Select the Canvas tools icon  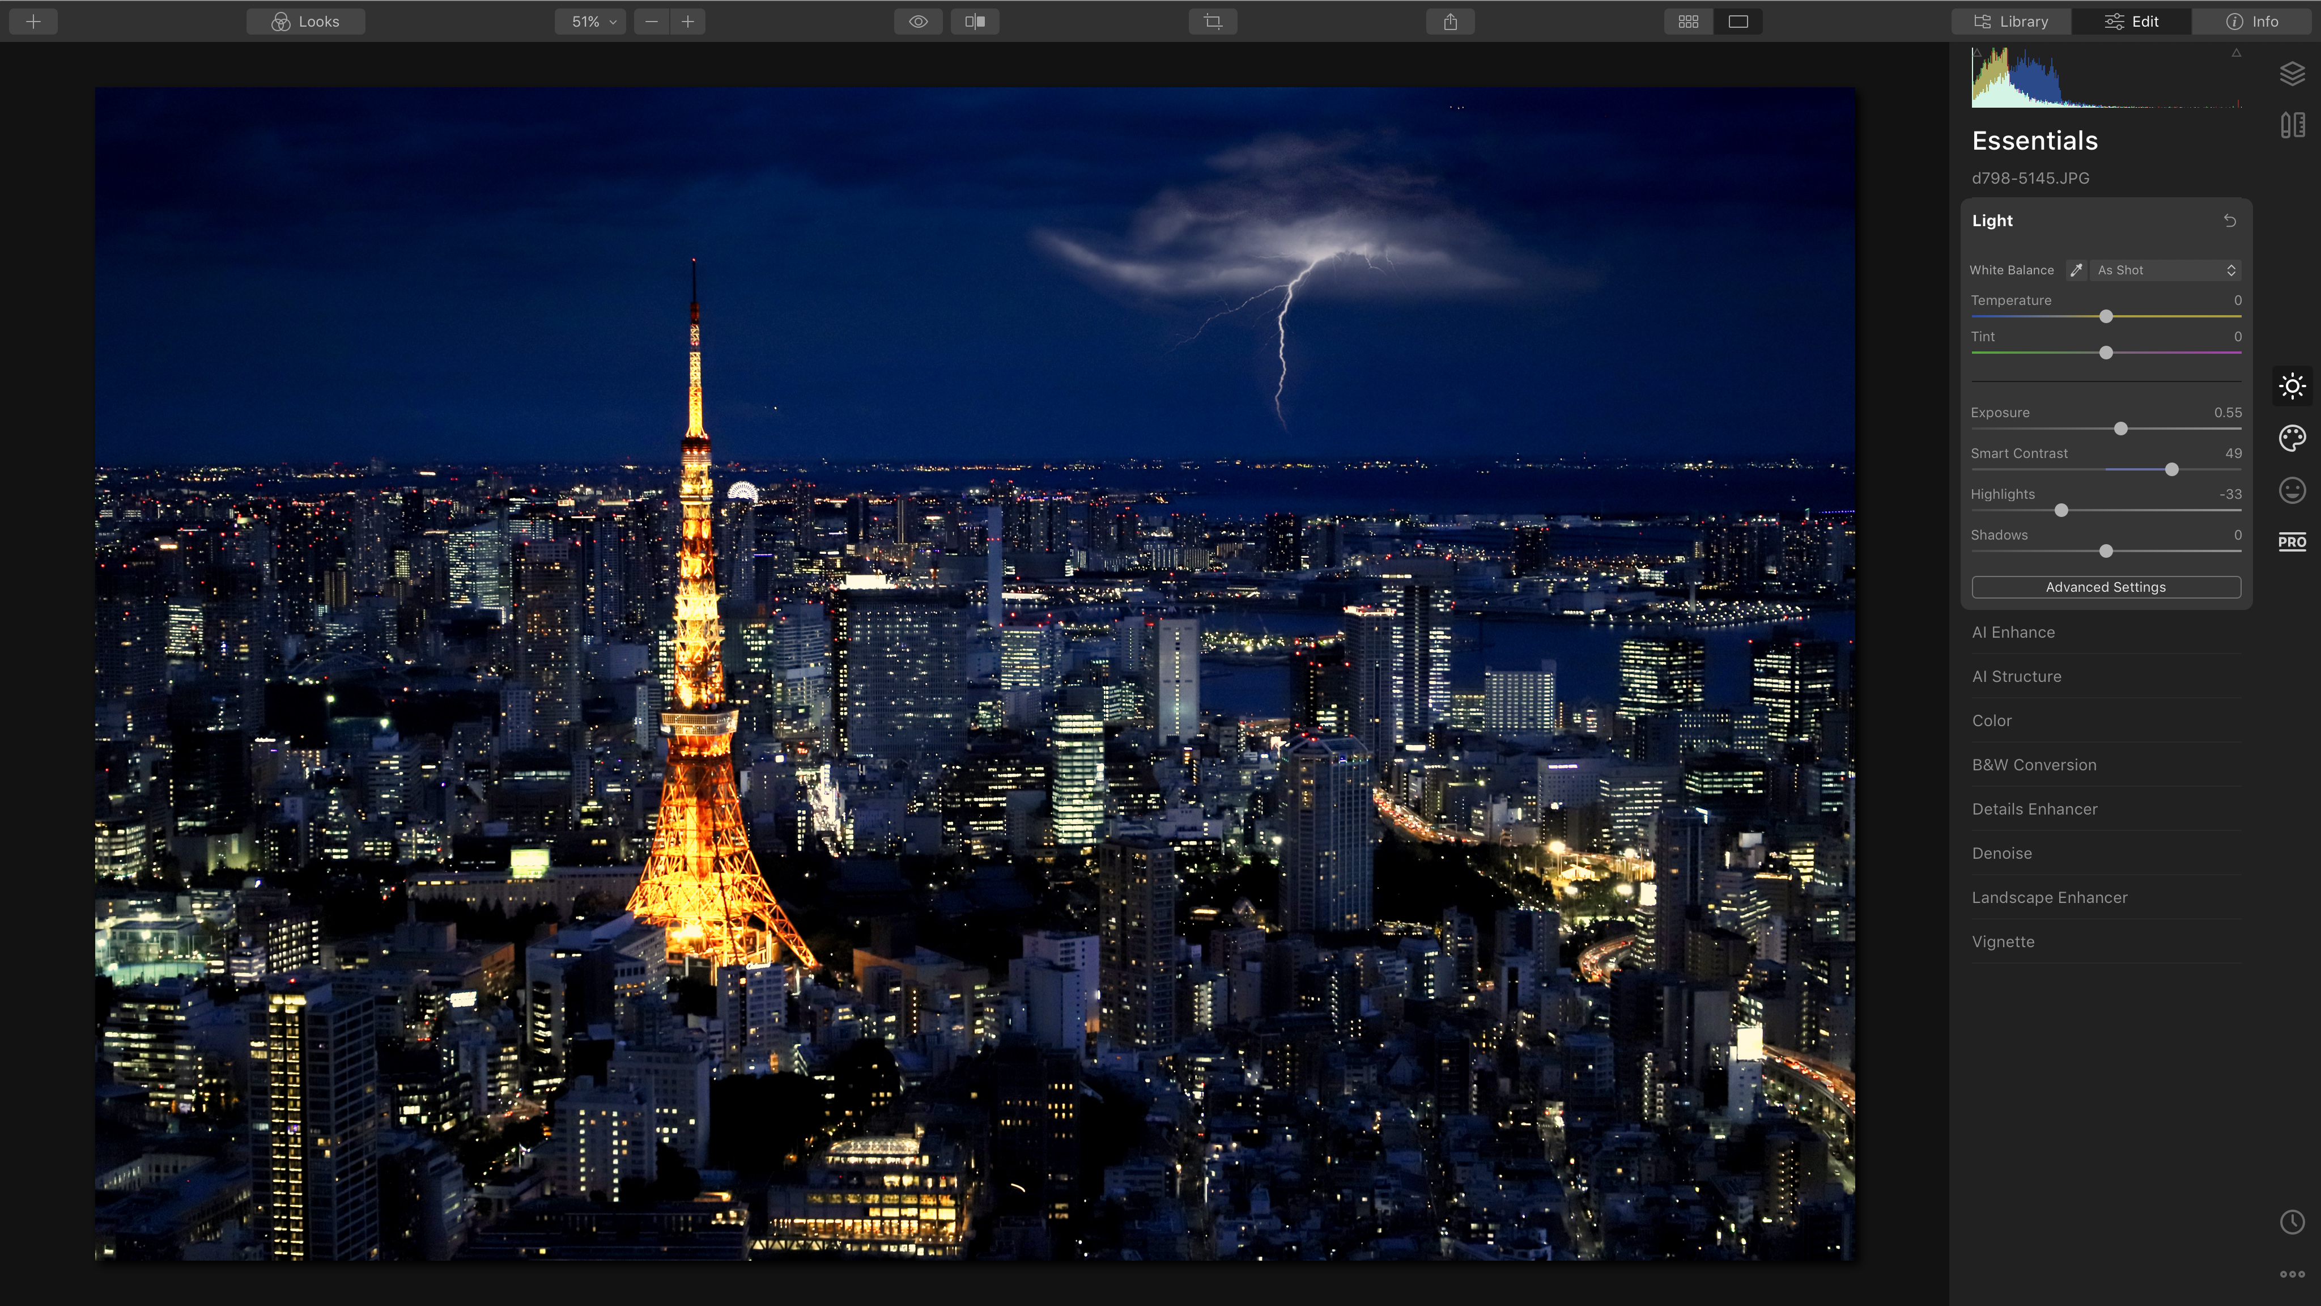point(2292,125)
